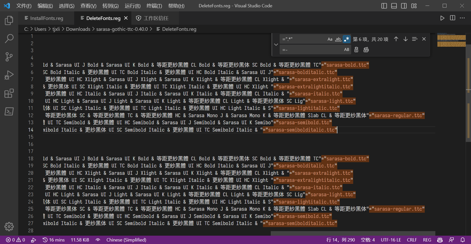Click the minimap code overview
This screenshot has width=471, height=244.
pos(451,40)
